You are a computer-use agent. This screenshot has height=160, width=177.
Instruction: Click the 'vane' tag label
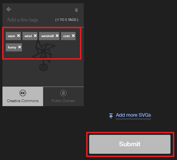pyautogui.click(x=11, y=36)
